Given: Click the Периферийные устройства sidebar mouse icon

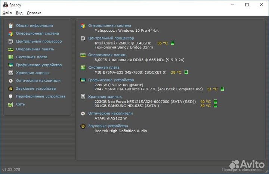Looking at the screenshot, I should click(x=10, y=96).
